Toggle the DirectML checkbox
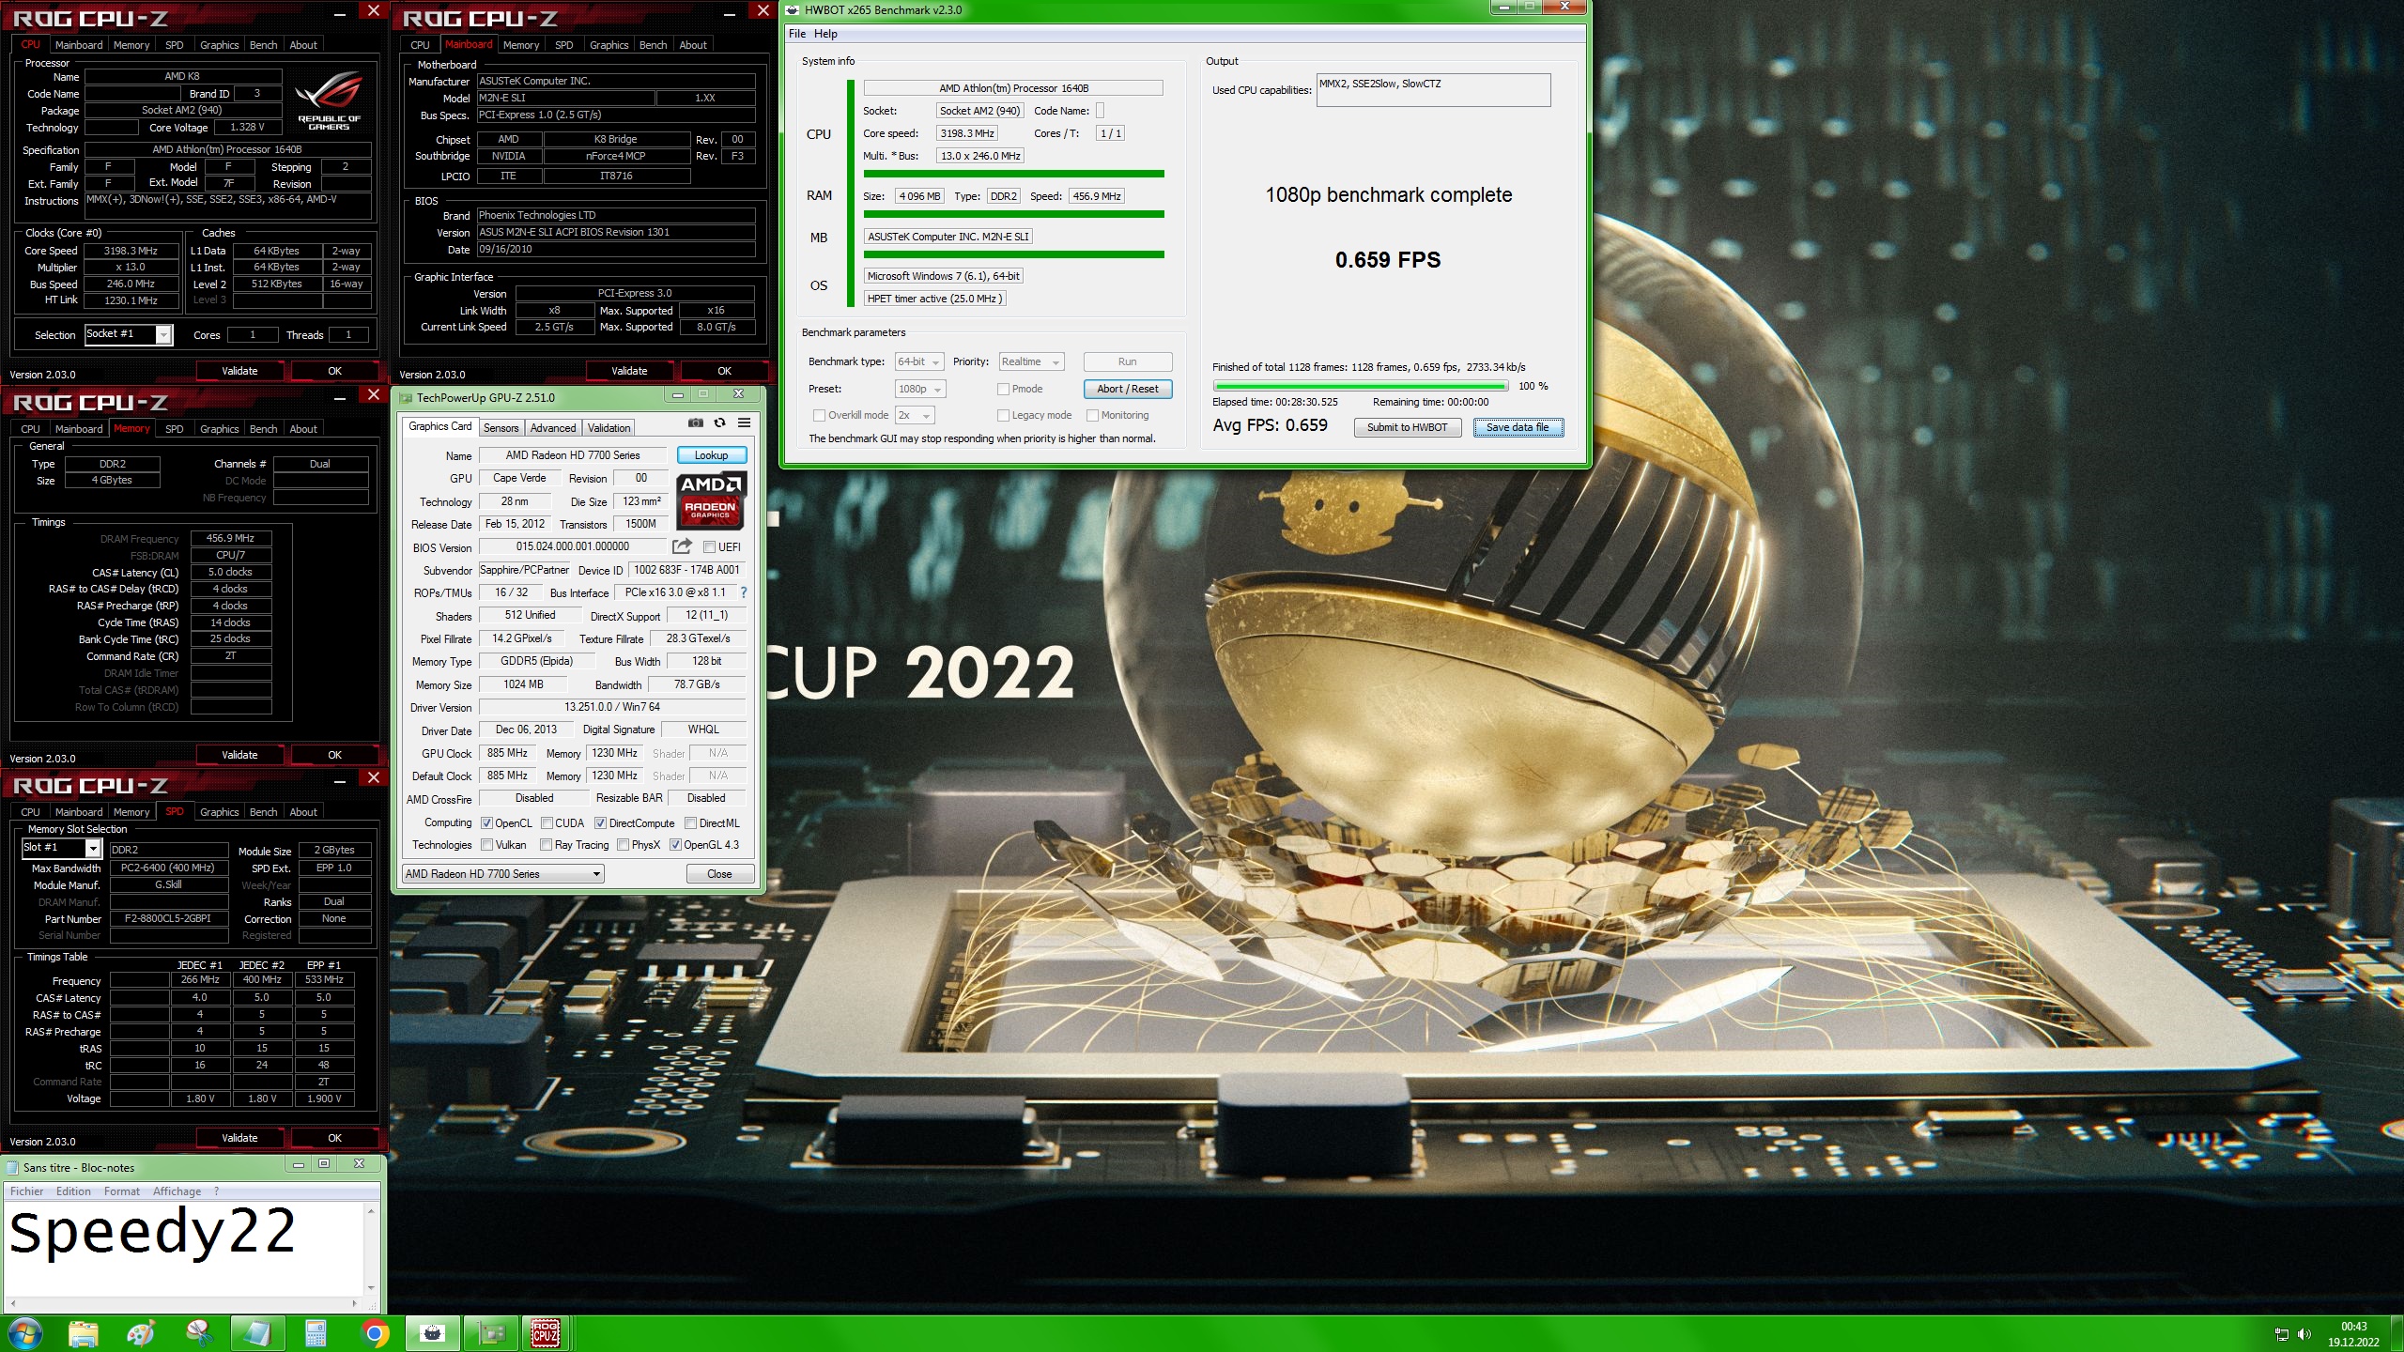The height and width of the screenshot is (1352, 2404). [690, 823]
